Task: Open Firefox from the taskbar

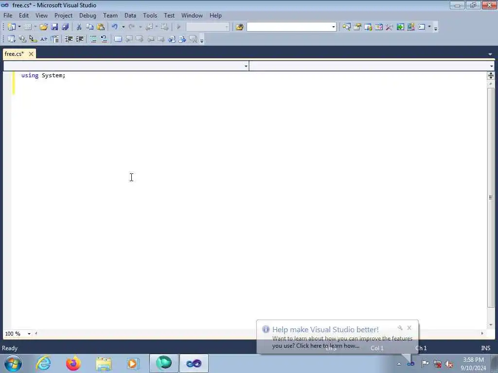Action: click(73, 363)
